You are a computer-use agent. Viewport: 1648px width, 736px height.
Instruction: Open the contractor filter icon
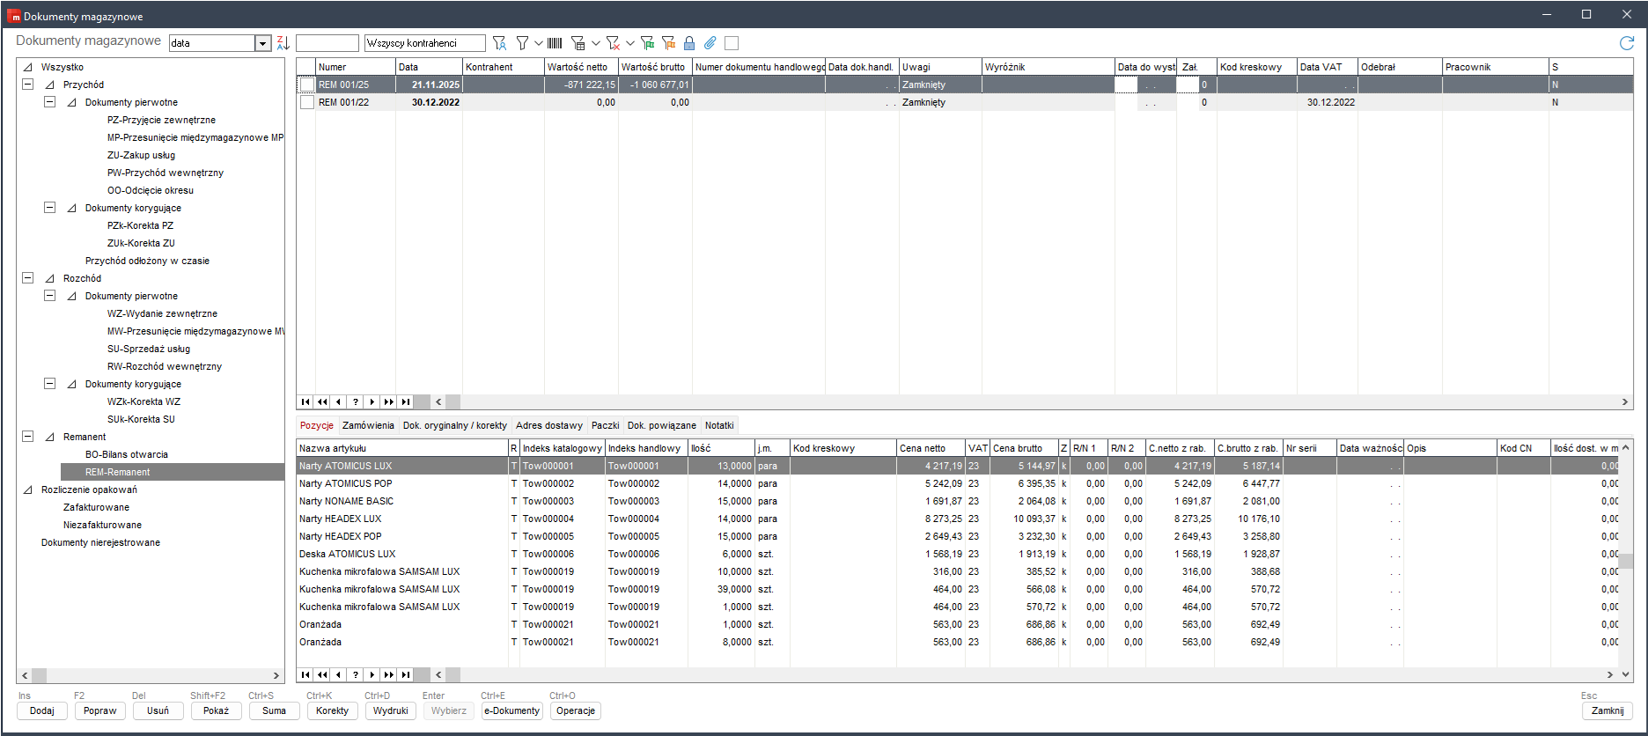click(x=499, y=43)
